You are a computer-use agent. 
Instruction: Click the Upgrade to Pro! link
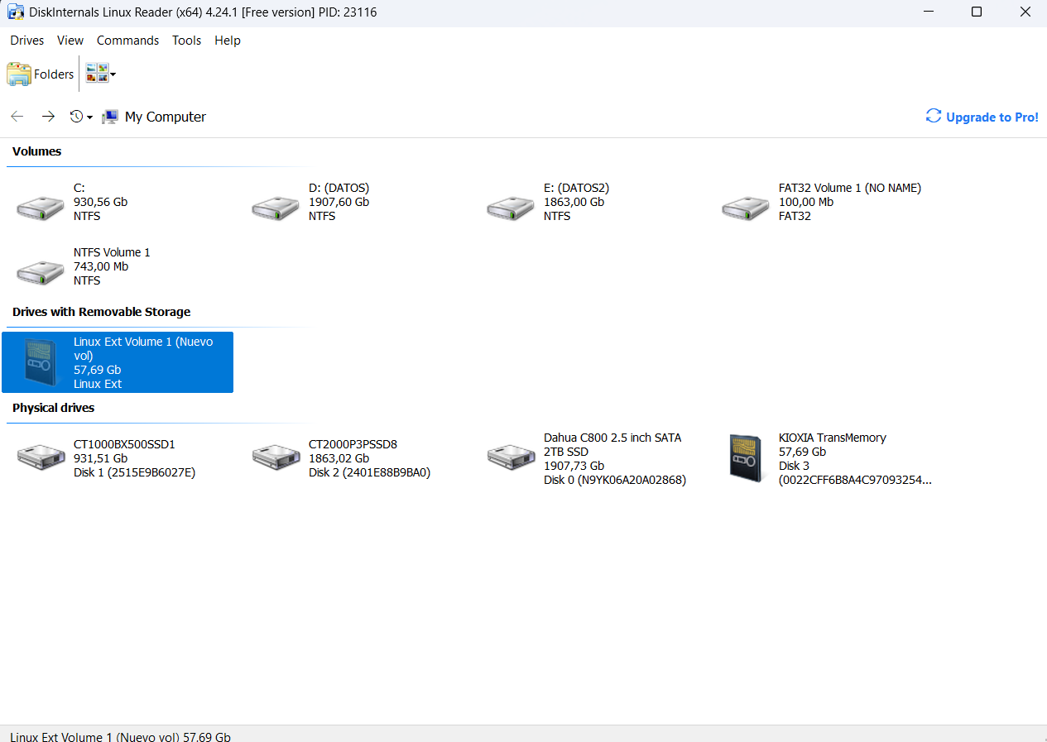click(992, 117)
